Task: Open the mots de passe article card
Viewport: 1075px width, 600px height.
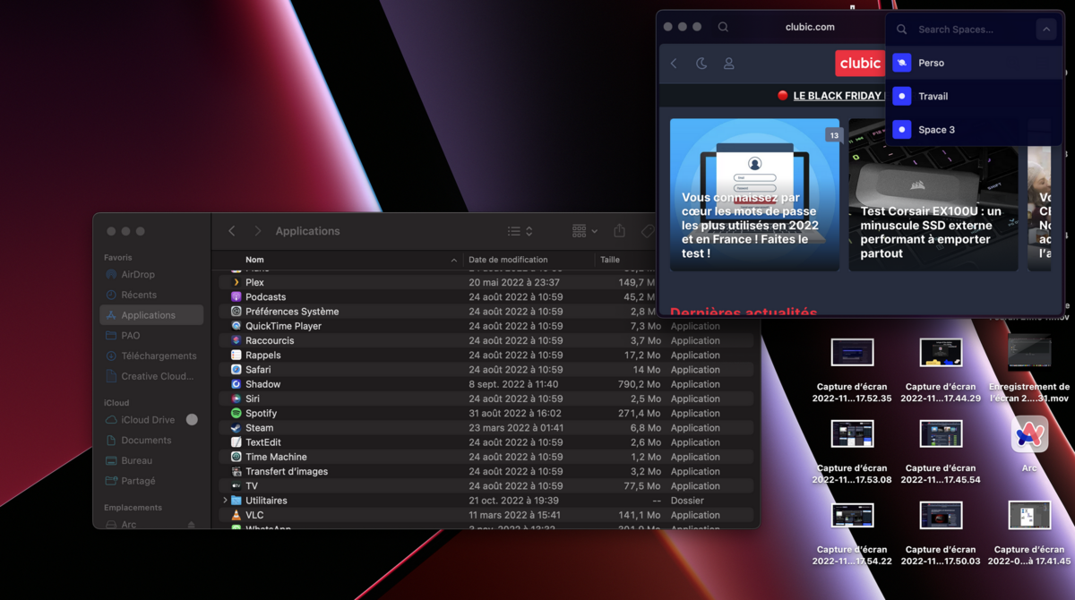Action: pos(755,194)
